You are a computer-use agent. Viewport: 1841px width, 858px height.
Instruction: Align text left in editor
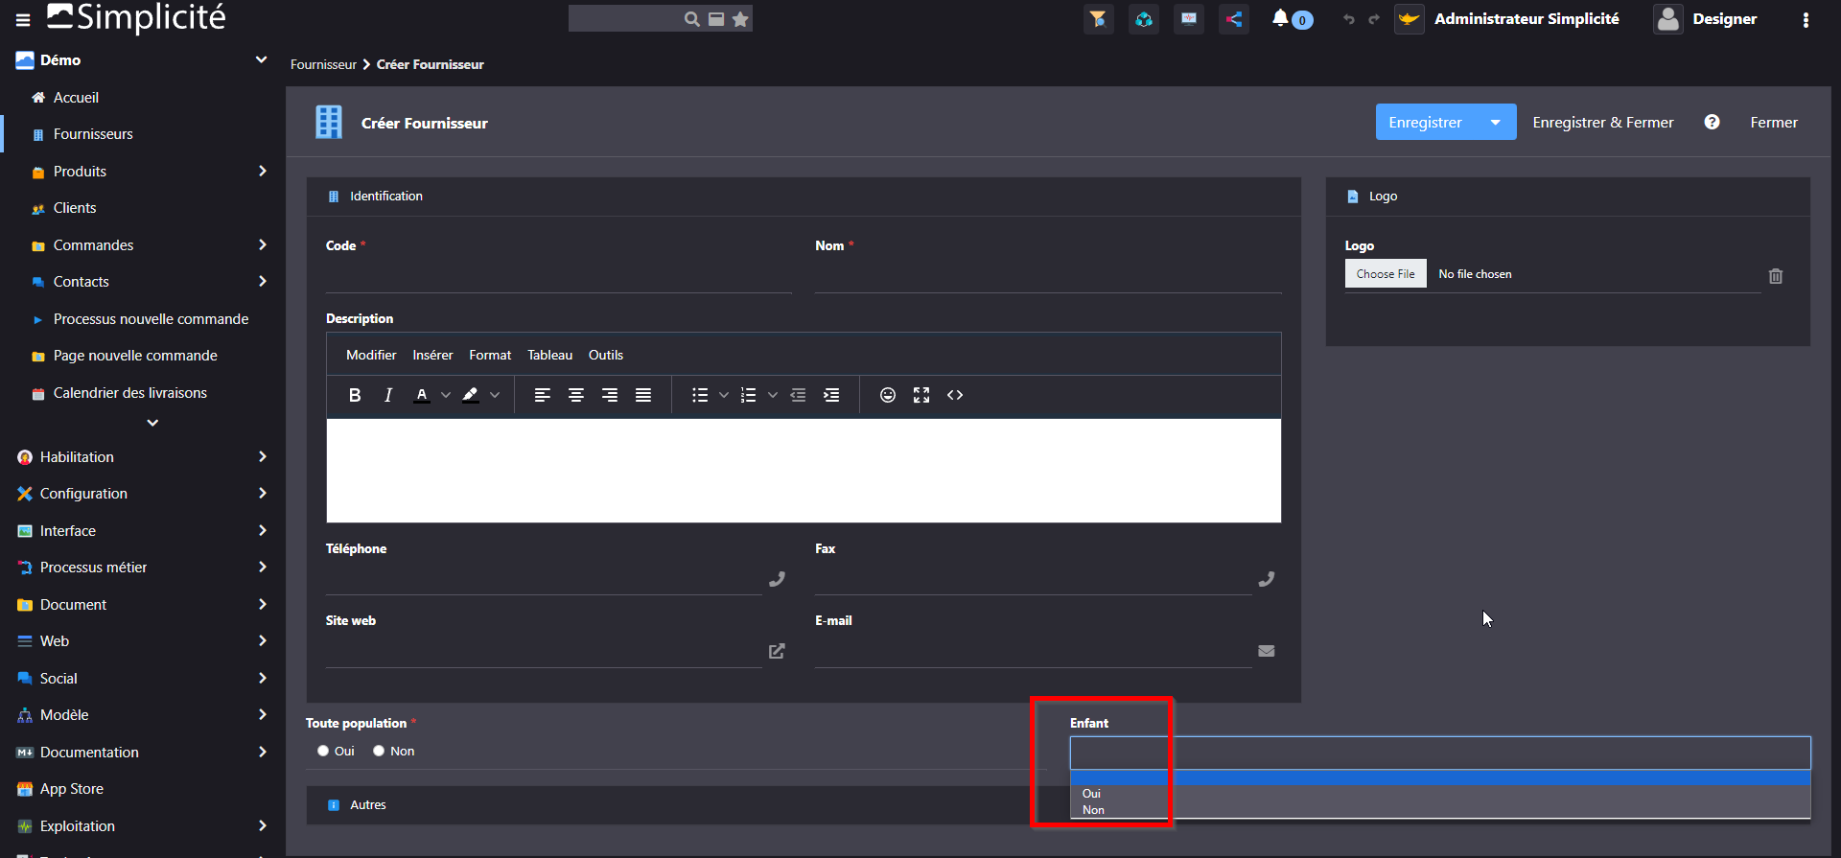pyautogui.click(x=542, y=395)
